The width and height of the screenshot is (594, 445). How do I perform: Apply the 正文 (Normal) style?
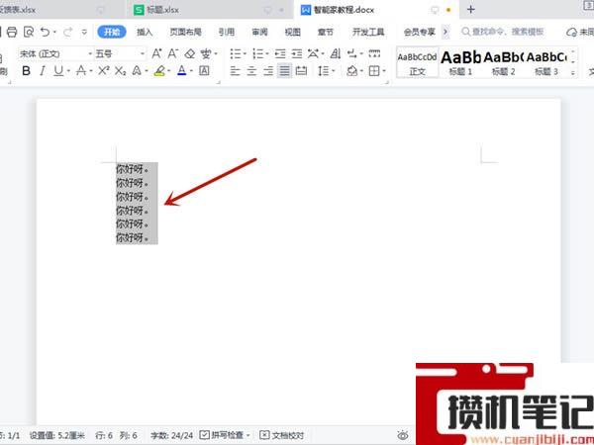click(x=417, y=63)
